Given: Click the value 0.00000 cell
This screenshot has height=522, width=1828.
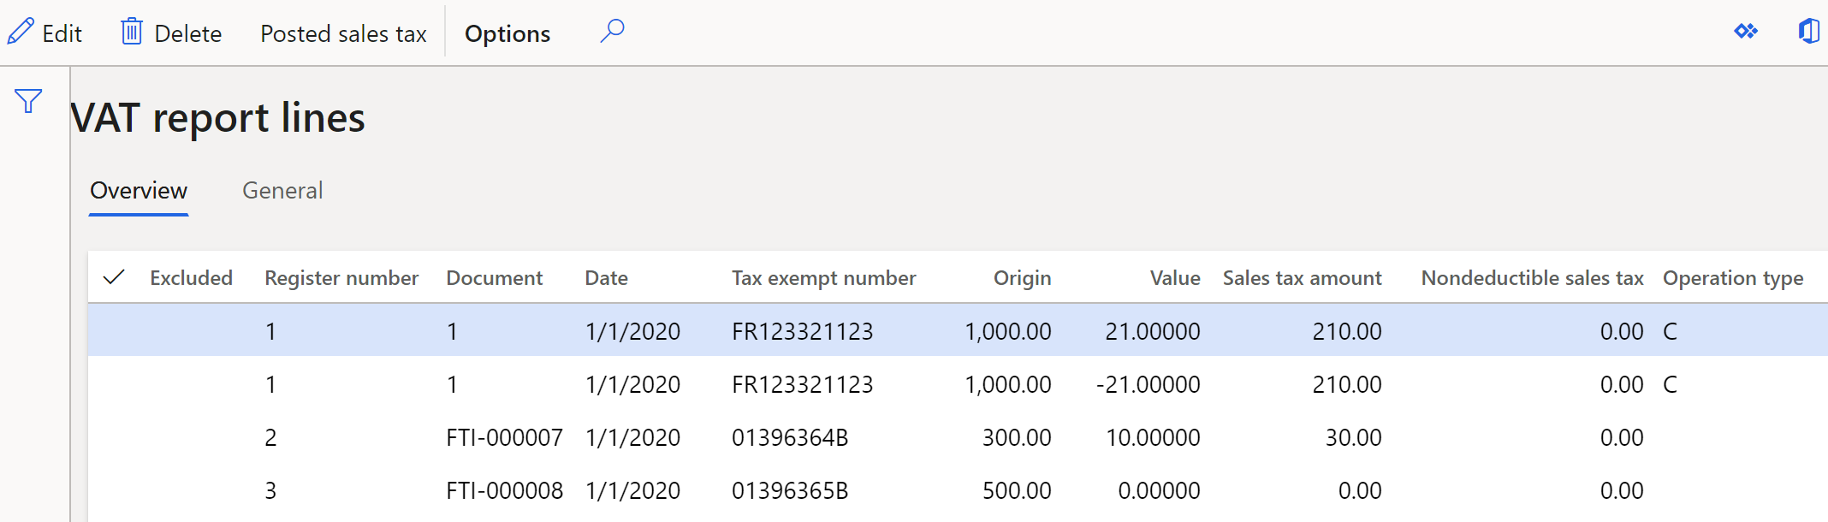Looking at the screenshot, I should tap(1159, 490).
